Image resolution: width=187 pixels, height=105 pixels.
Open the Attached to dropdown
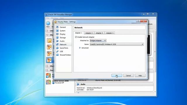(x=98, y=41)
